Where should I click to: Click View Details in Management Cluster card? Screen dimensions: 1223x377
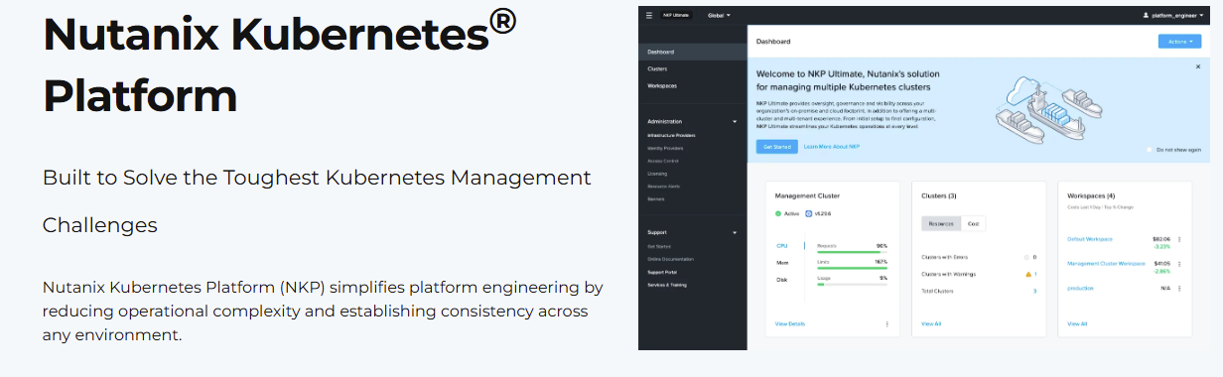790,323
